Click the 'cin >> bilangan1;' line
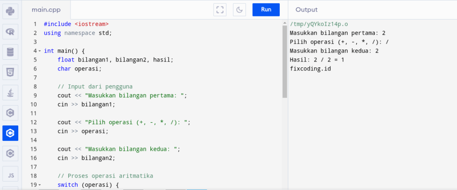 click(86, 104)
